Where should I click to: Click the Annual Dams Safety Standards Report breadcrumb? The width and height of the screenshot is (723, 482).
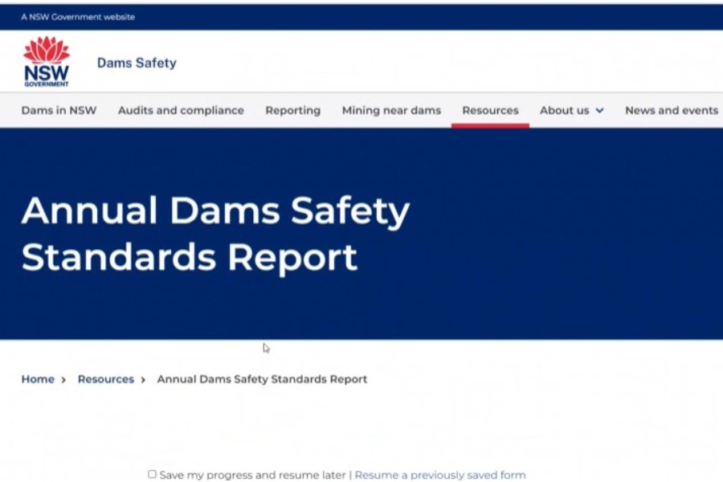262,379
